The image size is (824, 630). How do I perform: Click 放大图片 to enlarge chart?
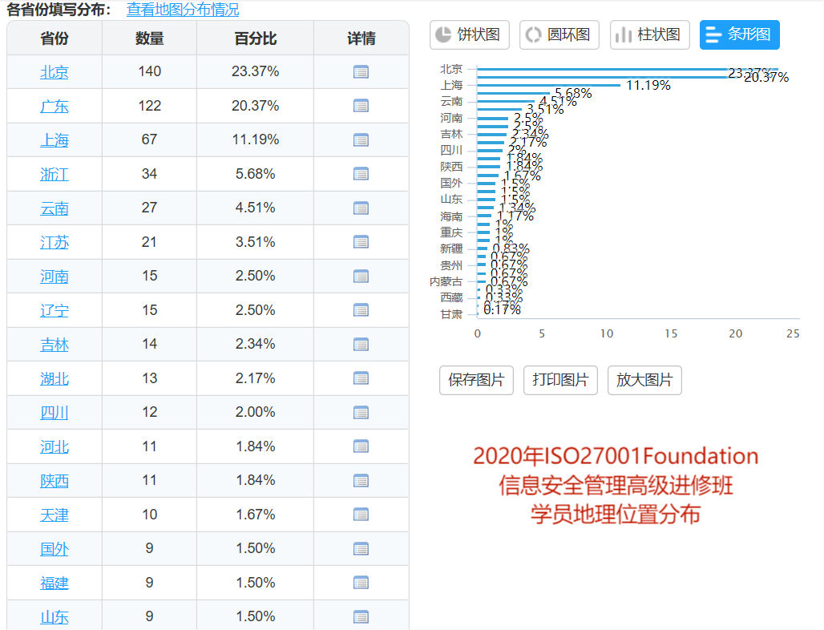[x=644, y=380]
